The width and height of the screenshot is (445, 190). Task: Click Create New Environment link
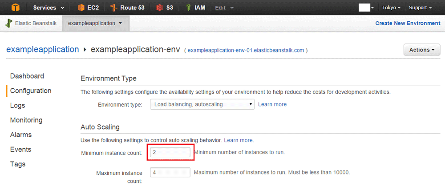point(408,23)
